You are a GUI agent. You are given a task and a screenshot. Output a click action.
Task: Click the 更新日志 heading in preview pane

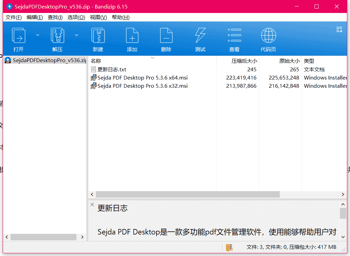point(113,208)
